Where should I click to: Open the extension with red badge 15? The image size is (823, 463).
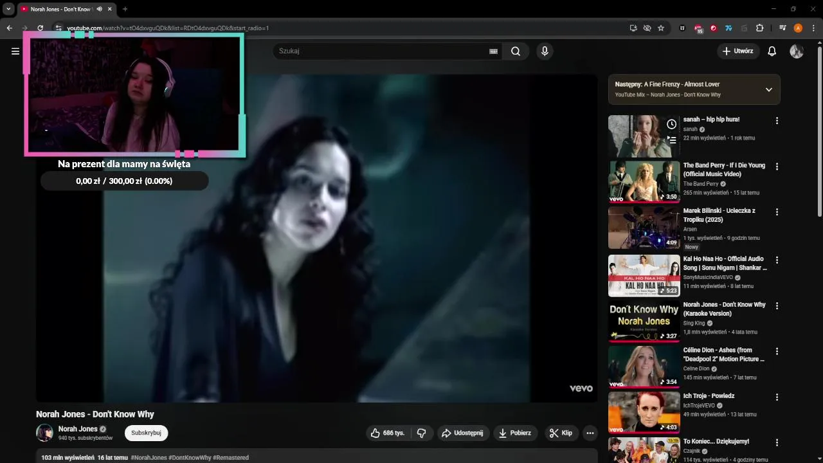pos(698,28)
